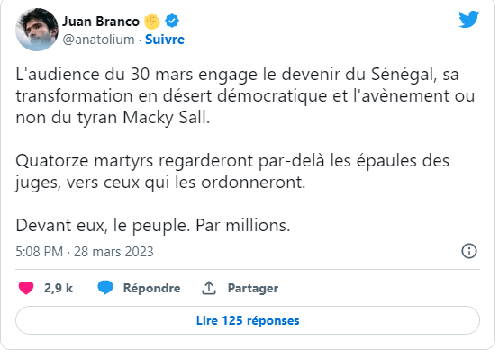Click the paragraph mentioning Macky Sall
This screenshot has width=499, height=358.
245,96
